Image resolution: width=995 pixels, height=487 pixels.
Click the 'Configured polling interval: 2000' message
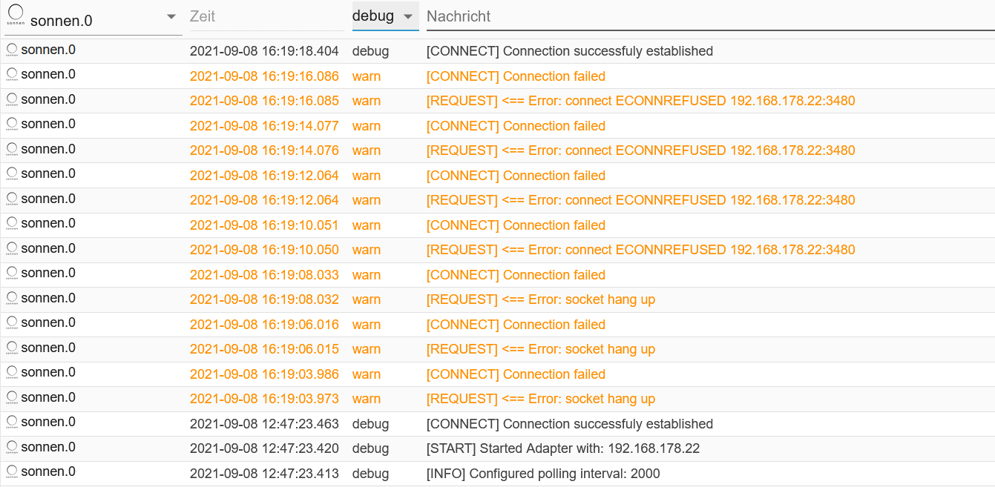click(x=542, y=474)
